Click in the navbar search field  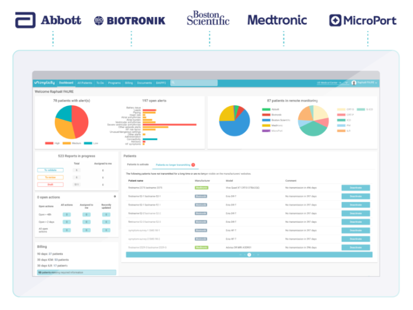coord(201,83)
